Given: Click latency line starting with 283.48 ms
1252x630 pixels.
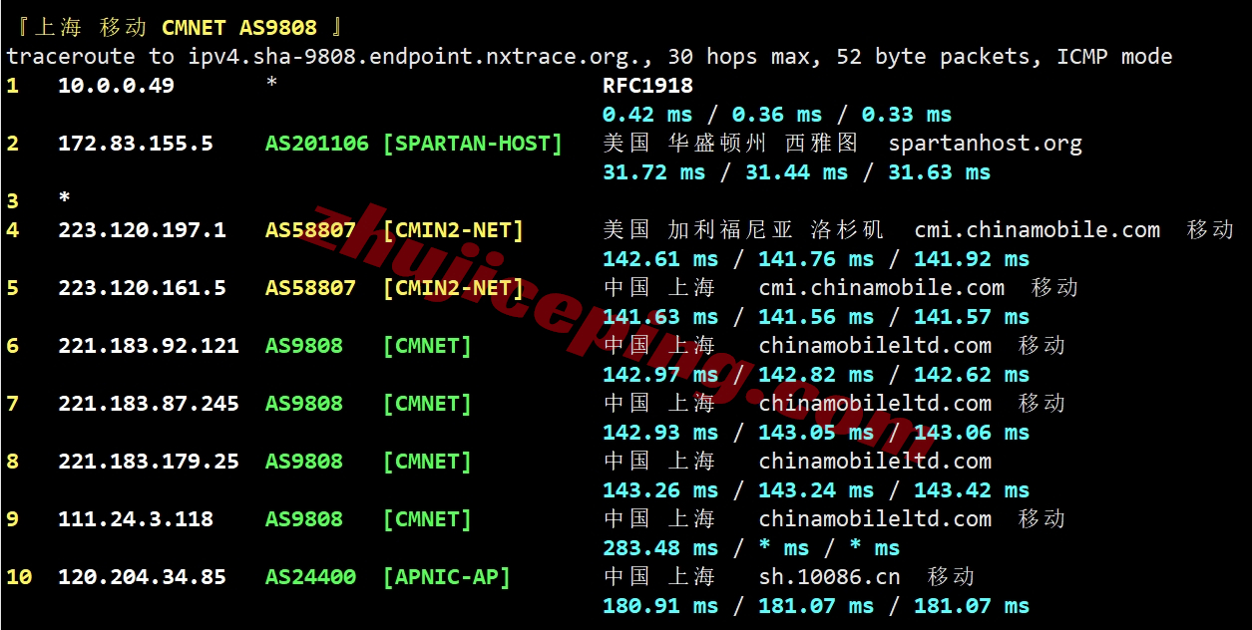Looking at the screenshot, I should [751, 548].
